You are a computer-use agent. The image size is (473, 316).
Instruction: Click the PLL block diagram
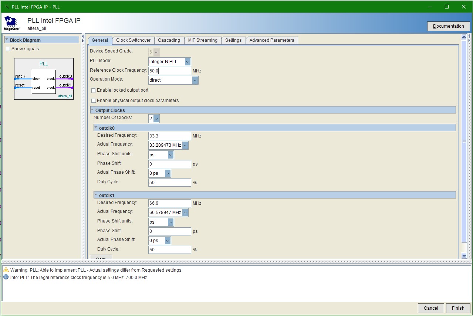tap(44, 79)
